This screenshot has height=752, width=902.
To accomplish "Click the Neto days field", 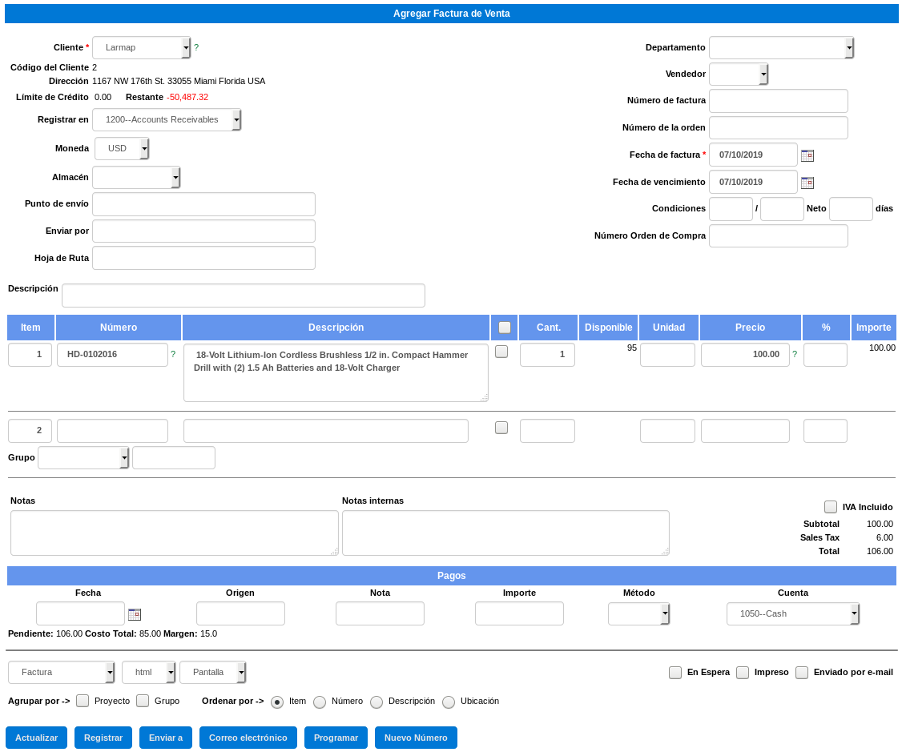I will [x=851, y=209].
